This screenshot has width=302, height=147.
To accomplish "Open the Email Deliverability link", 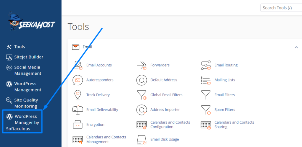I will 102,110.
